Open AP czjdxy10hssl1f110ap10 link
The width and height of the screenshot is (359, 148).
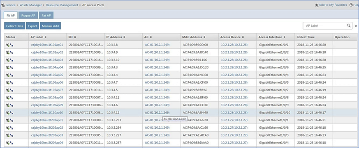click(x=47, y=113)
